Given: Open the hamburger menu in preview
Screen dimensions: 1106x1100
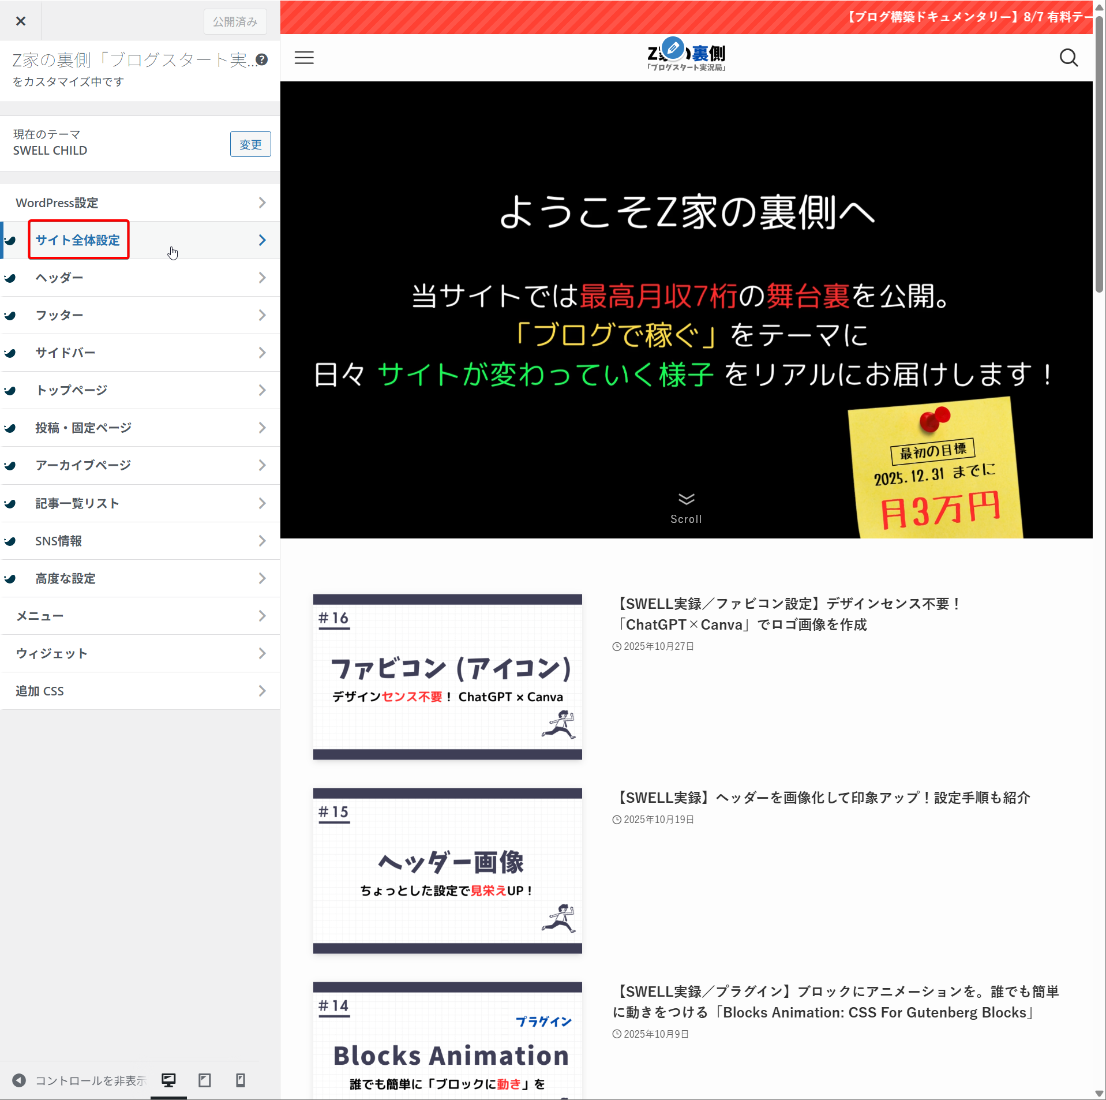Looking at the screenshot, I should [x=304, y=58].
